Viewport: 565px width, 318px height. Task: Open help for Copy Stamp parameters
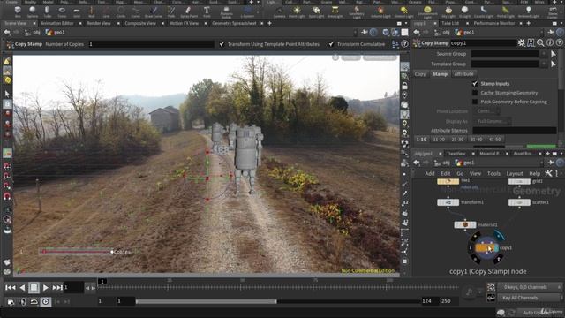pos(559,43)
